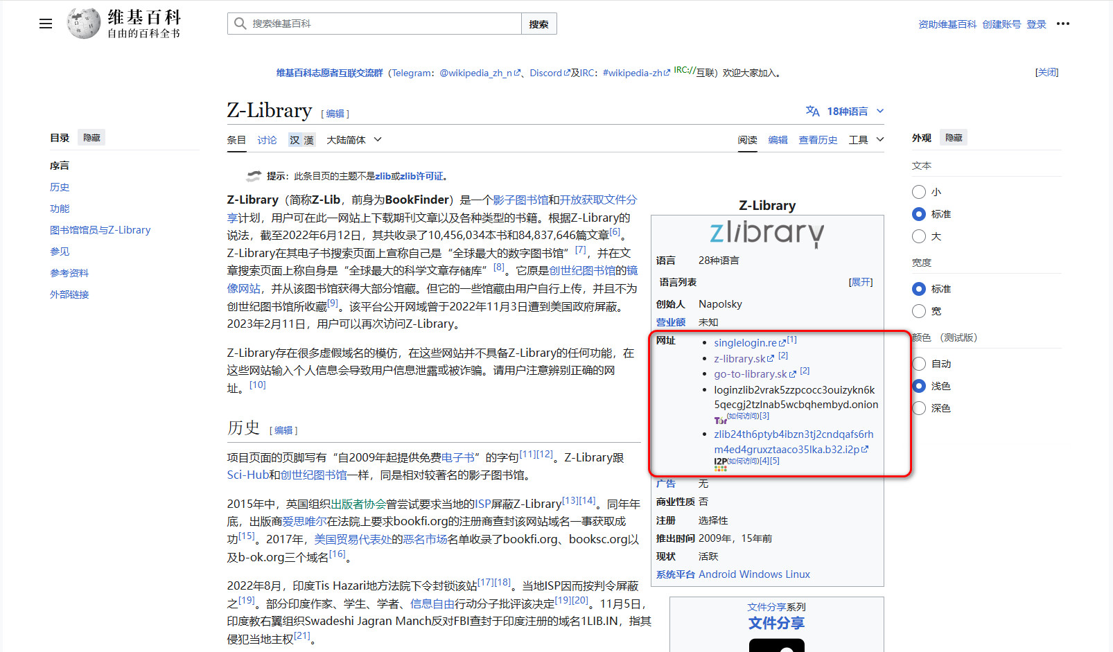This screenshot has height=652, width=1113.
Task: Open 资助维基百科 donate link
Action: [947, 24]
